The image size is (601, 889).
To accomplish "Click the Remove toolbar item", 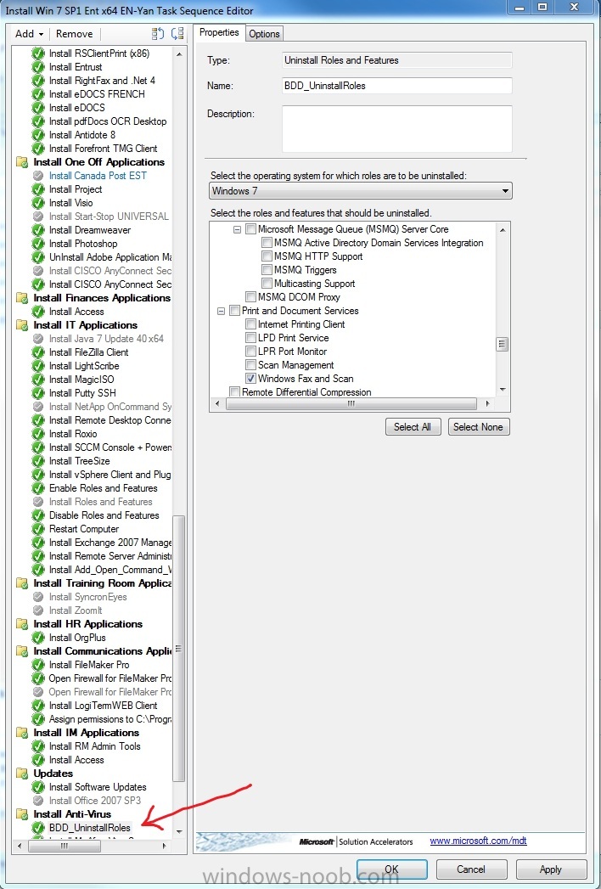I will tap(74, 34).
